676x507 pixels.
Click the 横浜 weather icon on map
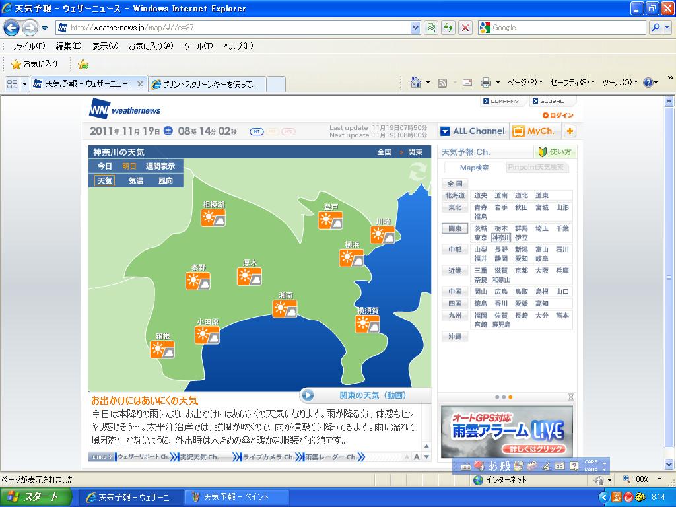(351, 258)
